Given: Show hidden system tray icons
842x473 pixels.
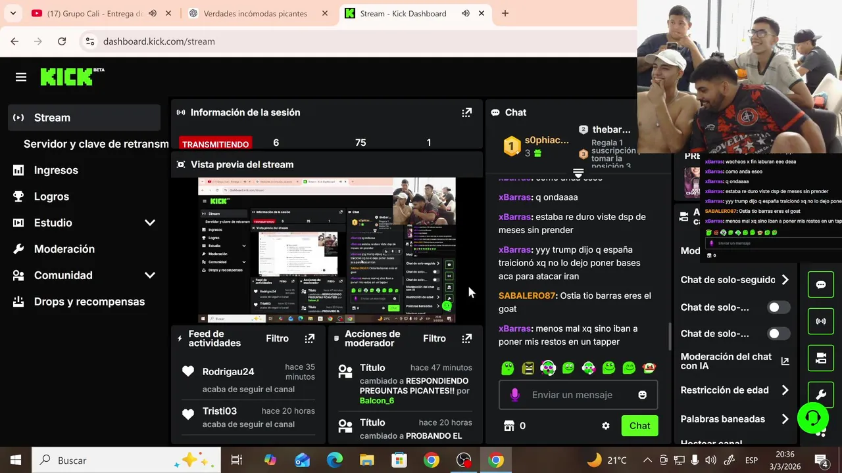Looking at the screenshot, I should click(647, 461).
